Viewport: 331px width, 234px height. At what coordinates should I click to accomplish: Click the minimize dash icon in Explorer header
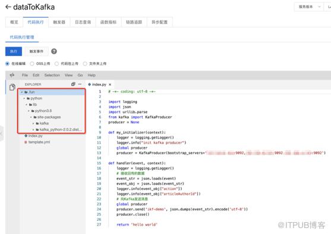80,84
